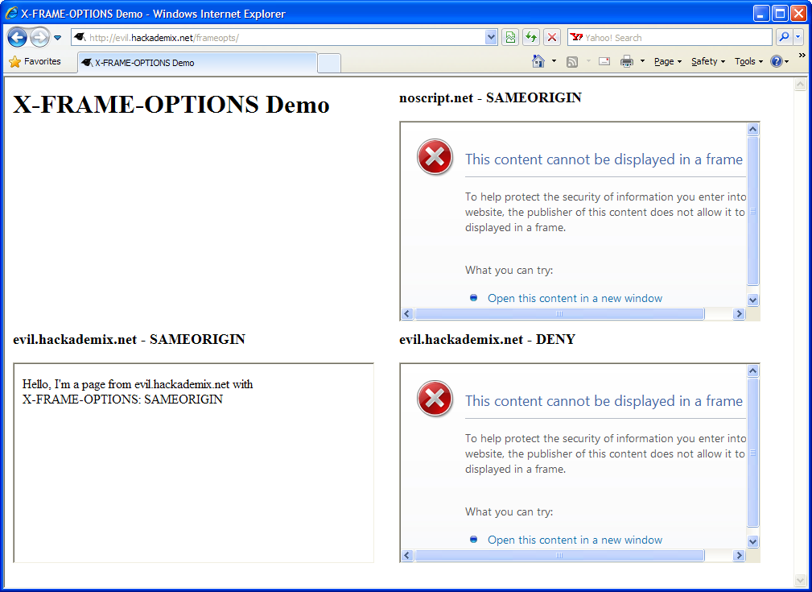Click the 'evil.hackademix.net - DENY' heading
This screenshot has height=592, width=812.
[488, 339]
